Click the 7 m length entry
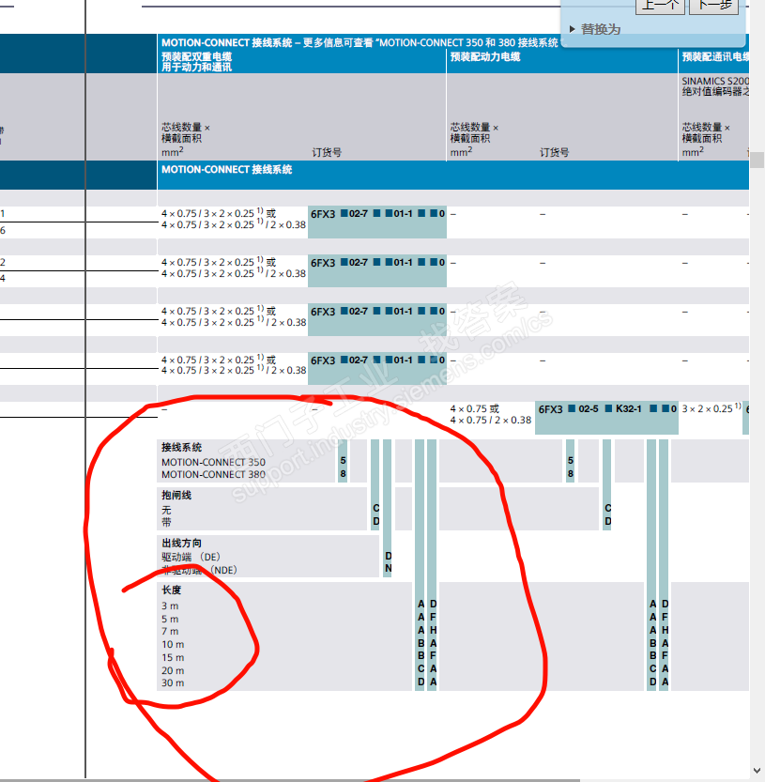The width and height of the screenshot is (765, 782). (170, 632)
